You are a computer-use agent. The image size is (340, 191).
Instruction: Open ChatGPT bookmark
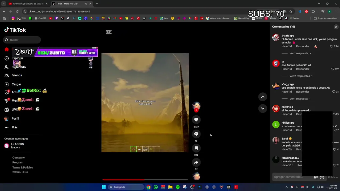[x=40, y=18]
